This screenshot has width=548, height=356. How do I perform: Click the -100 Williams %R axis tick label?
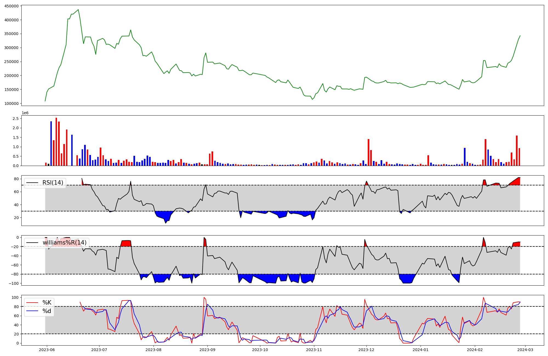coord(13,283)
